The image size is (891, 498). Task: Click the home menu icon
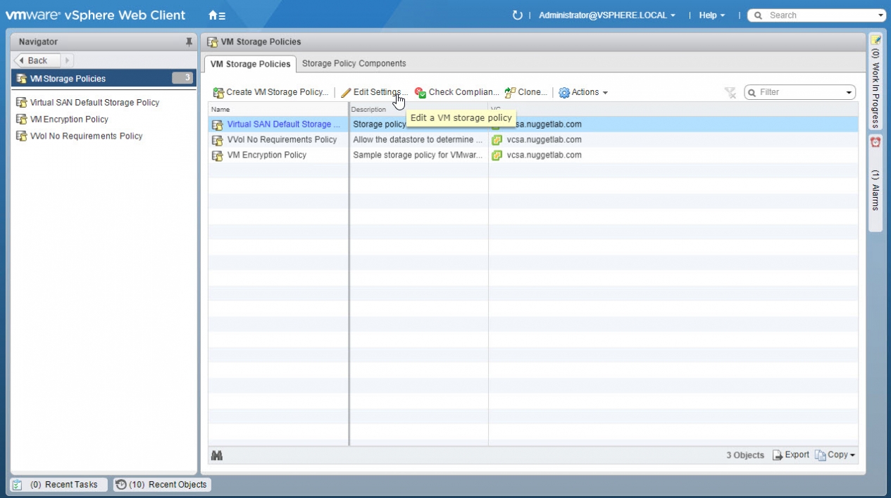pyautogui.click(x=216, y=15)
